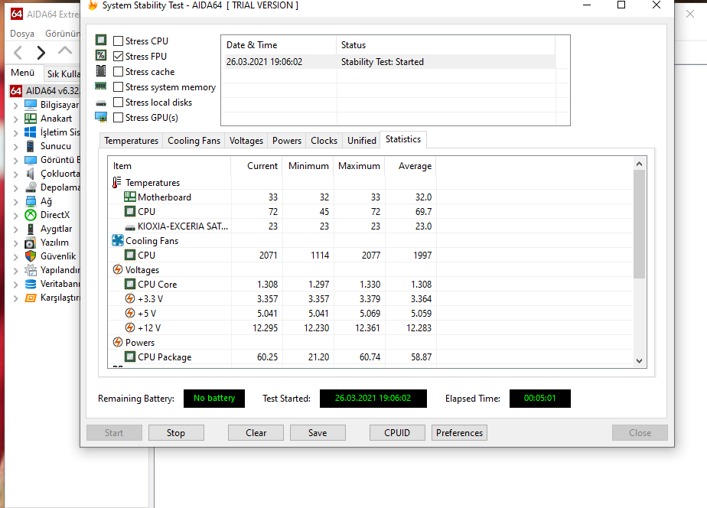Expand the Anakart tree node
This screenshot has width=707, height=508.
pyautogui.click(x=16, y=119)
